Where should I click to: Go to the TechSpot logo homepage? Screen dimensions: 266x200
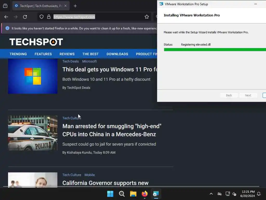36,42
